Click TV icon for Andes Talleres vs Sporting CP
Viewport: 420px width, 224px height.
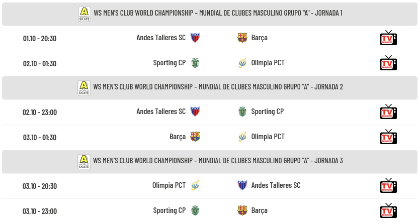(x=388, y=111)
